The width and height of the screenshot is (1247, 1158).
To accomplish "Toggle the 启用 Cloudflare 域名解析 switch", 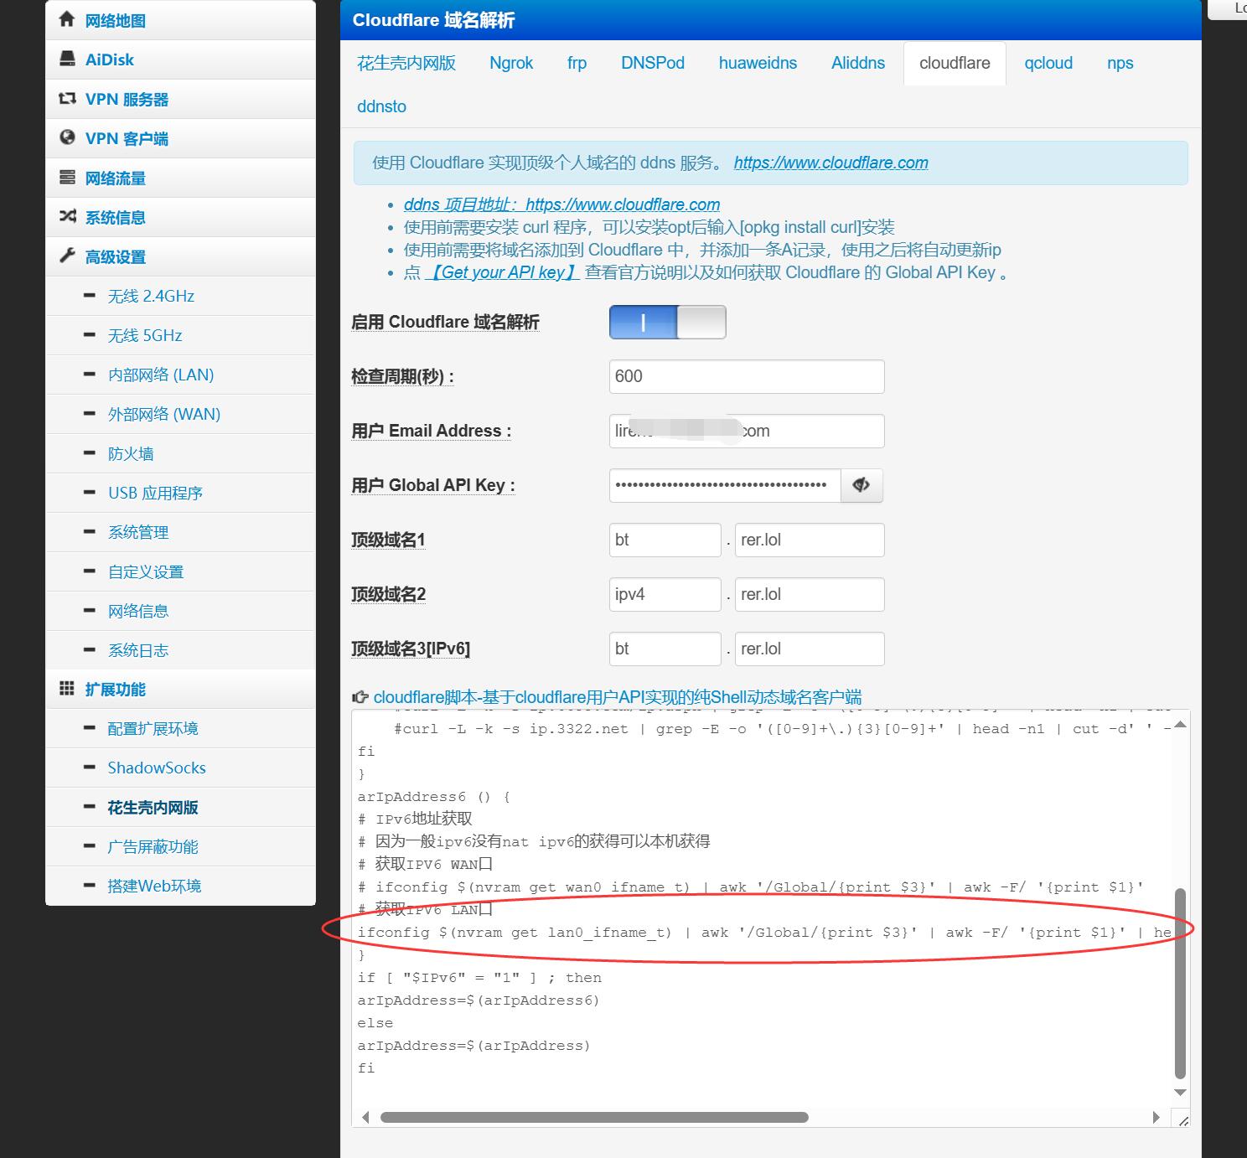I will tap(668, 322).
